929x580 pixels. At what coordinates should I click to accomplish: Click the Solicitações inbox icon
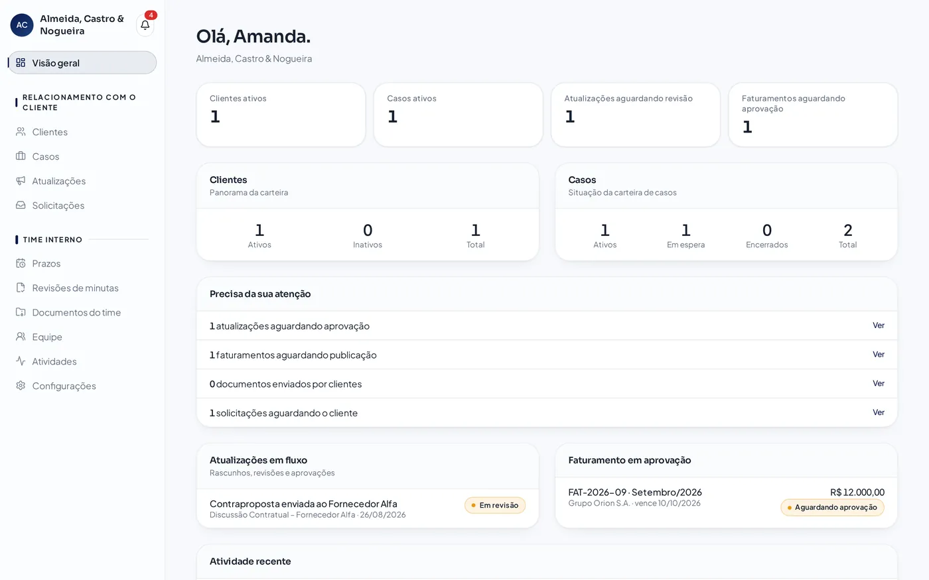[x=21, y=205]
